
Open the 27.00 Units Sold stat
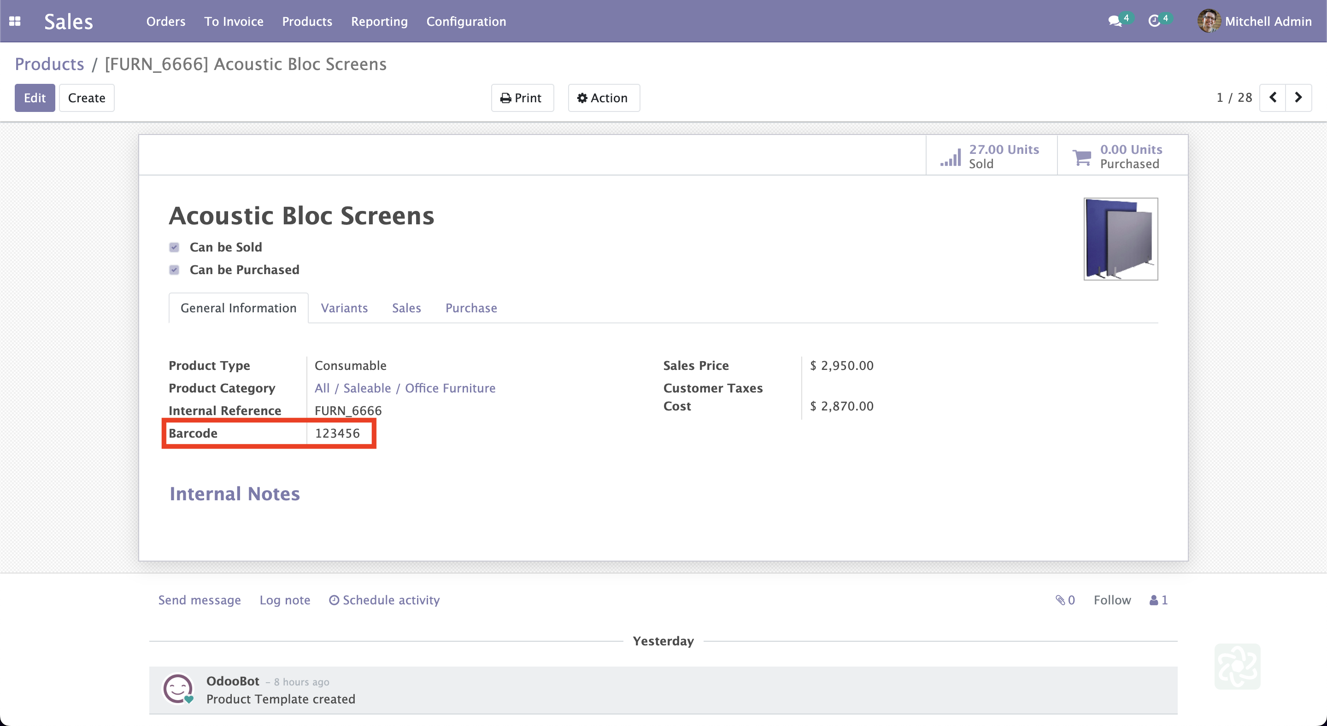tap(991, 156)
